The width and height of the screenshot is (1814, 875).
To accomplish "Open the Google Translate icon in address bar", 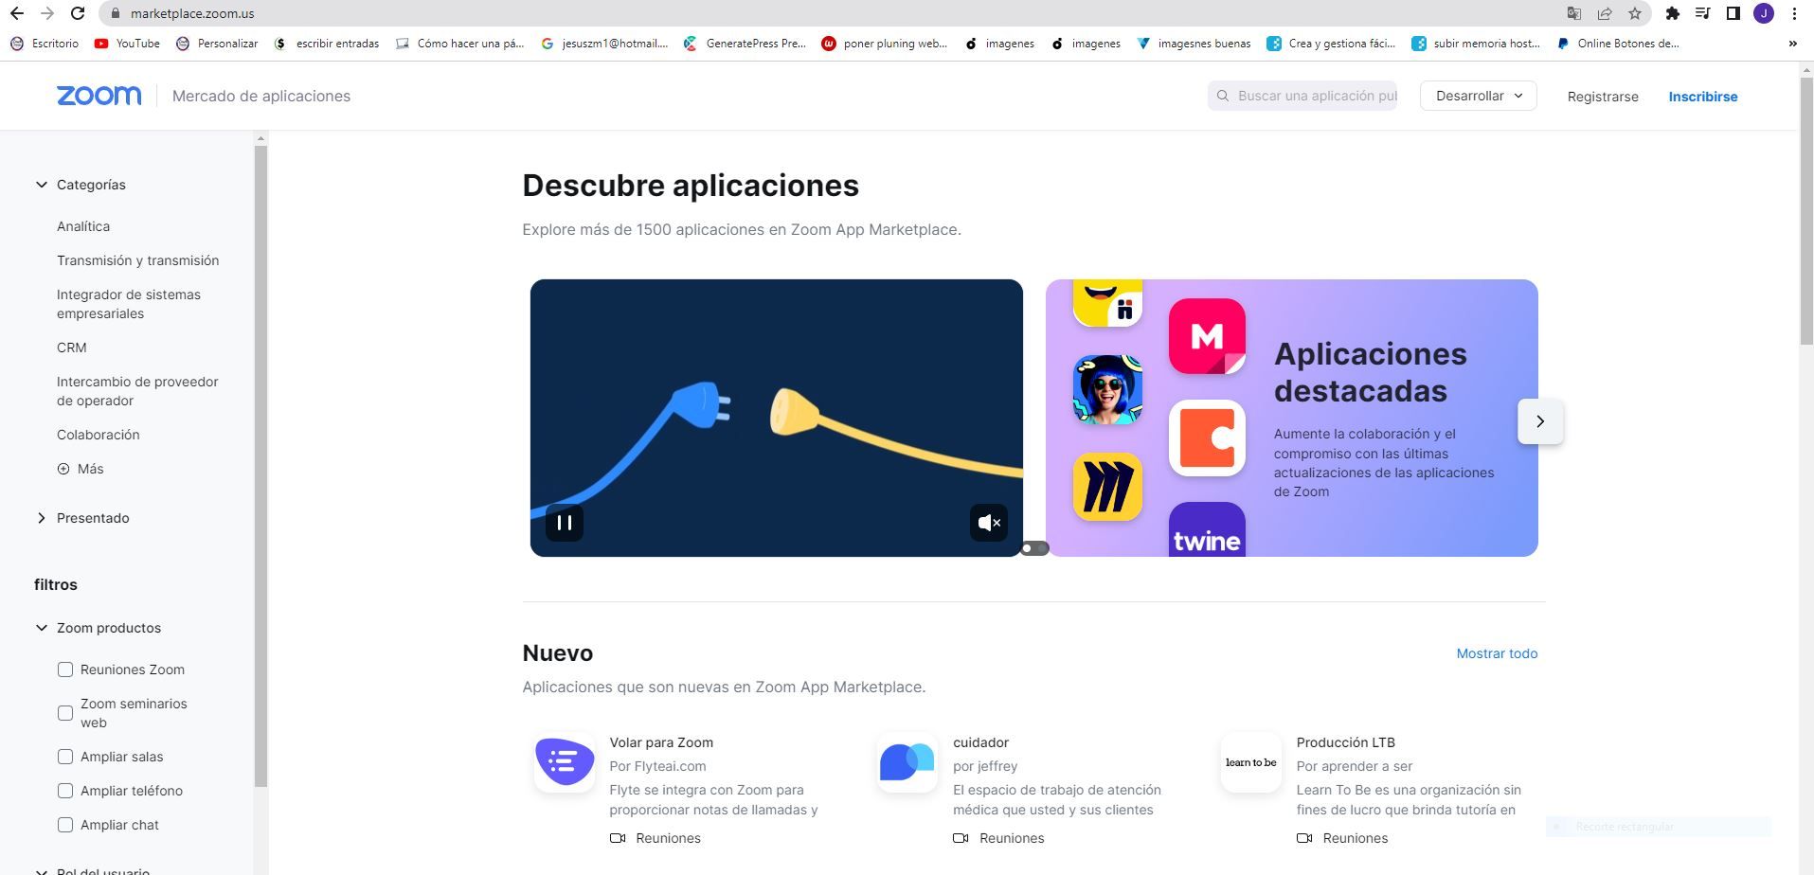I will [x=1574, y=13].
